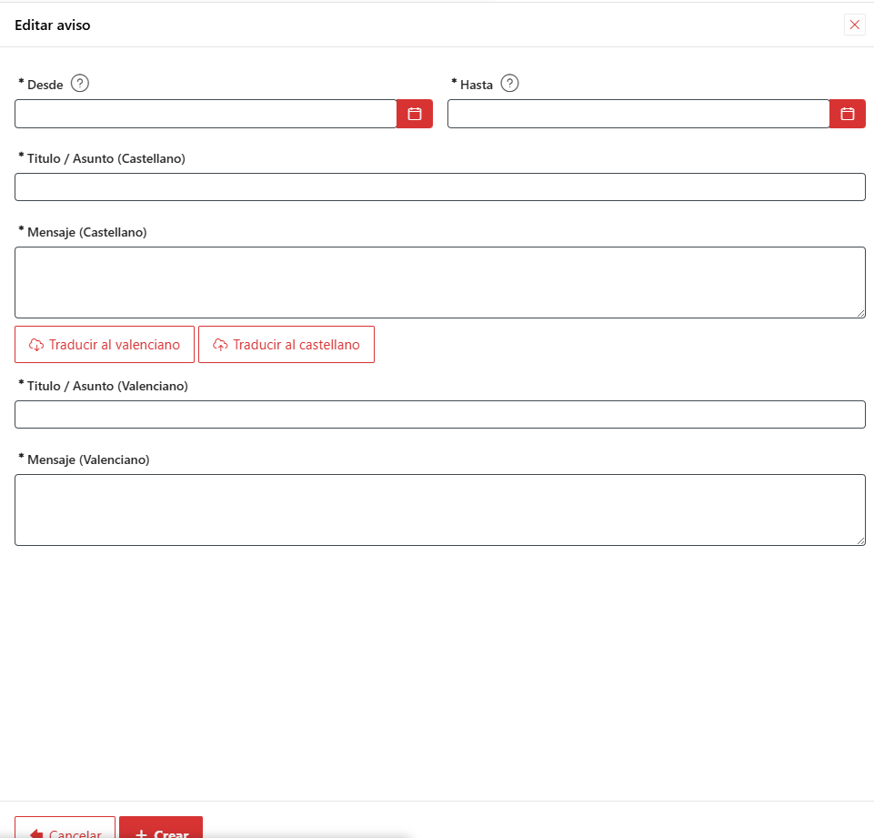The width and height of the screenshot is (874, 838).
Task: Focus the Hasta date input field
Action: pos(638,114)
